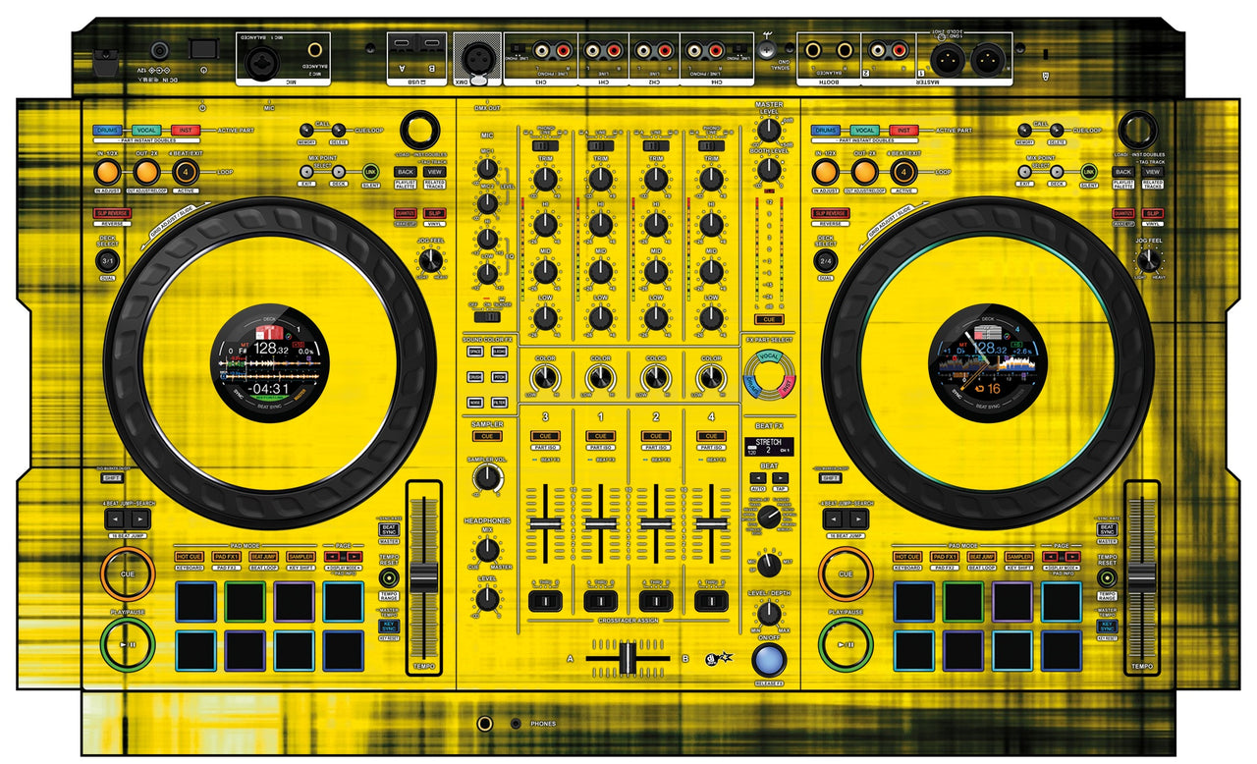Click left deck MIX POINT select DECK arrow
The width and height of the screenshot is (1257, 764).
click(x=338, y=172)
